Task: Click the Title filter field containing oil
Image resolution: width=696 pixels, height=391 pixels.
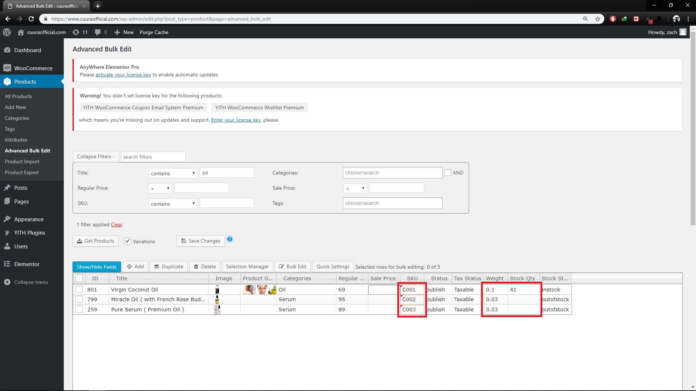Action: click(227, 173)
